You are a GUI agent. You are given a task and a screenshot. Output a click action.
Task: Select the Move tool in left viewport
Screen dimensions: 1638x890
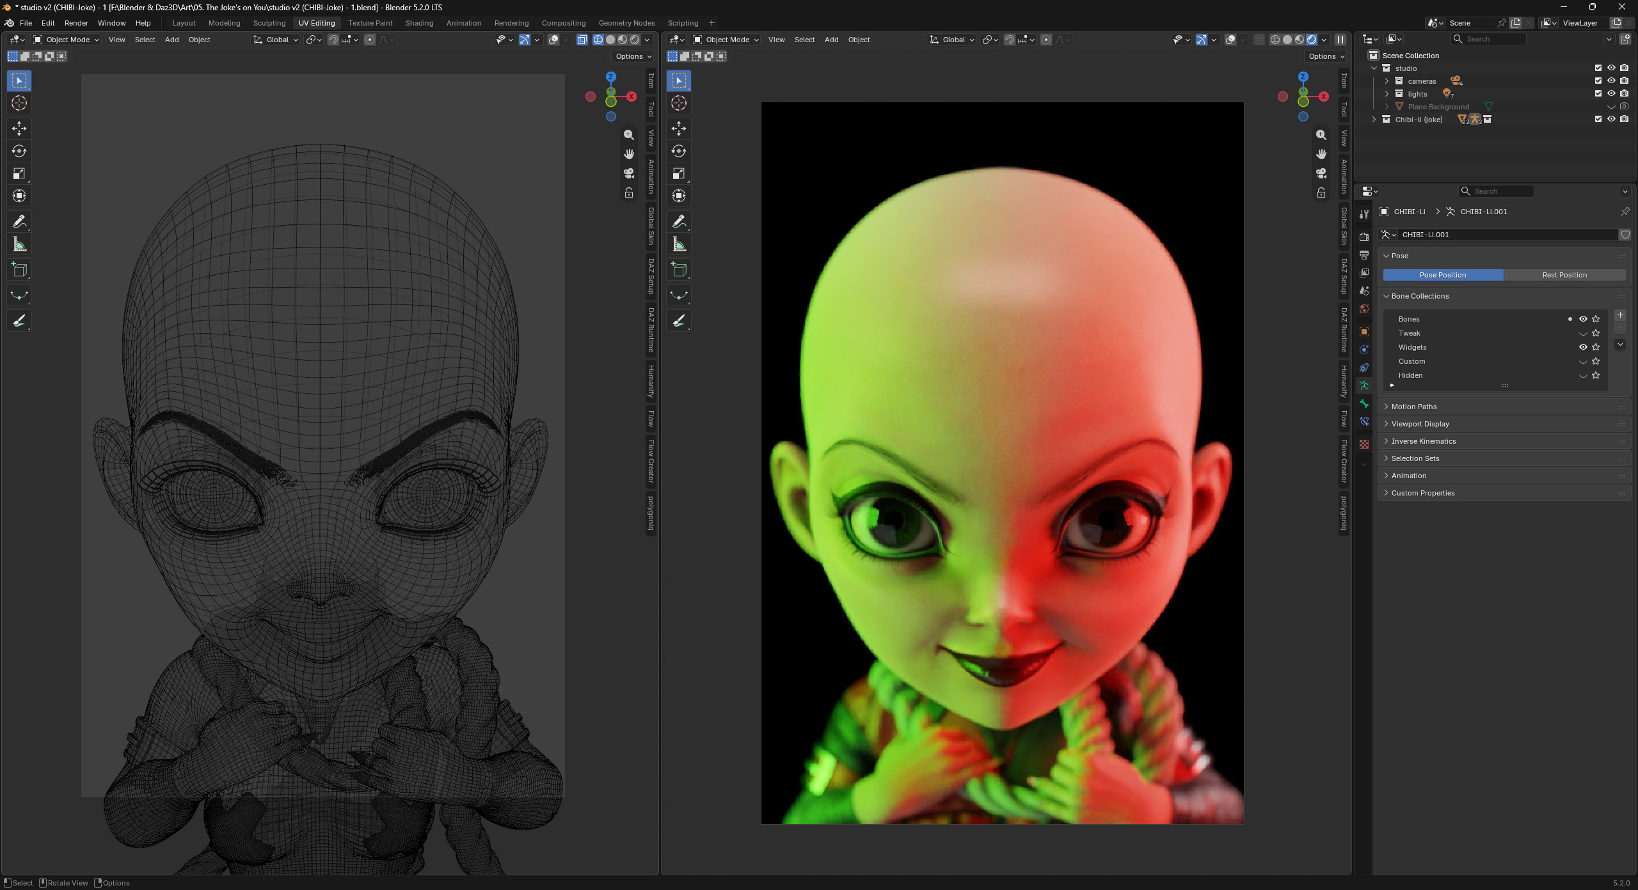coord(19,129)
